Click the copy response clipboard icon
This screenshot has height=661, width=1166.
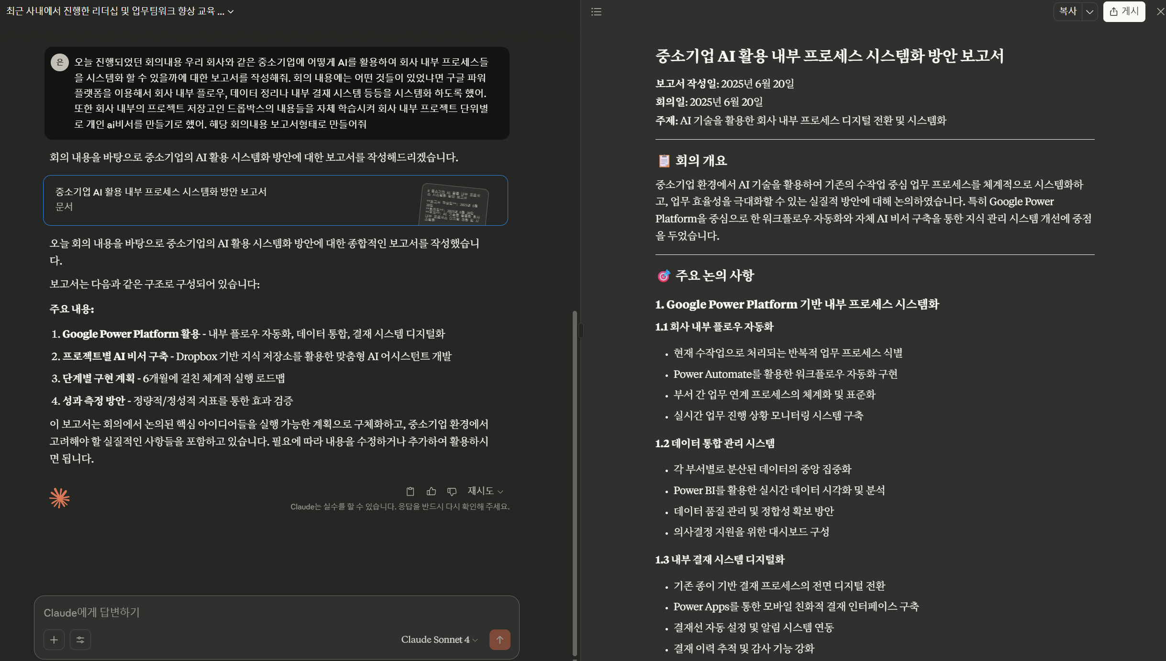click(410, 491)
